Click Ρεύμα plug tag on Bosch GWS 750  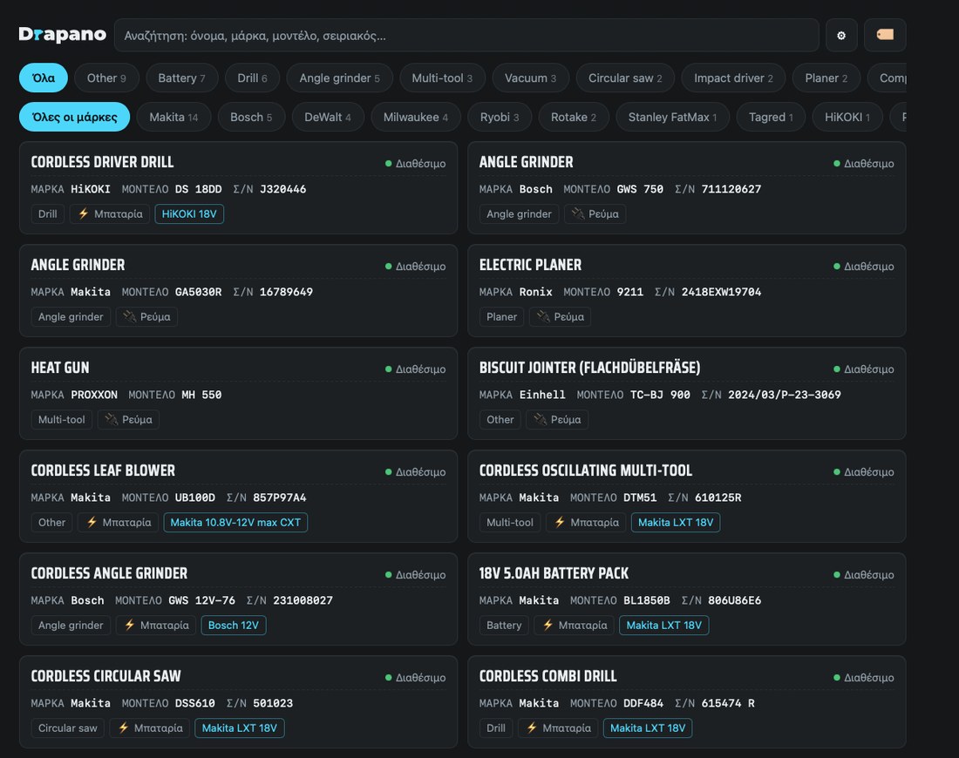[595, 214]
